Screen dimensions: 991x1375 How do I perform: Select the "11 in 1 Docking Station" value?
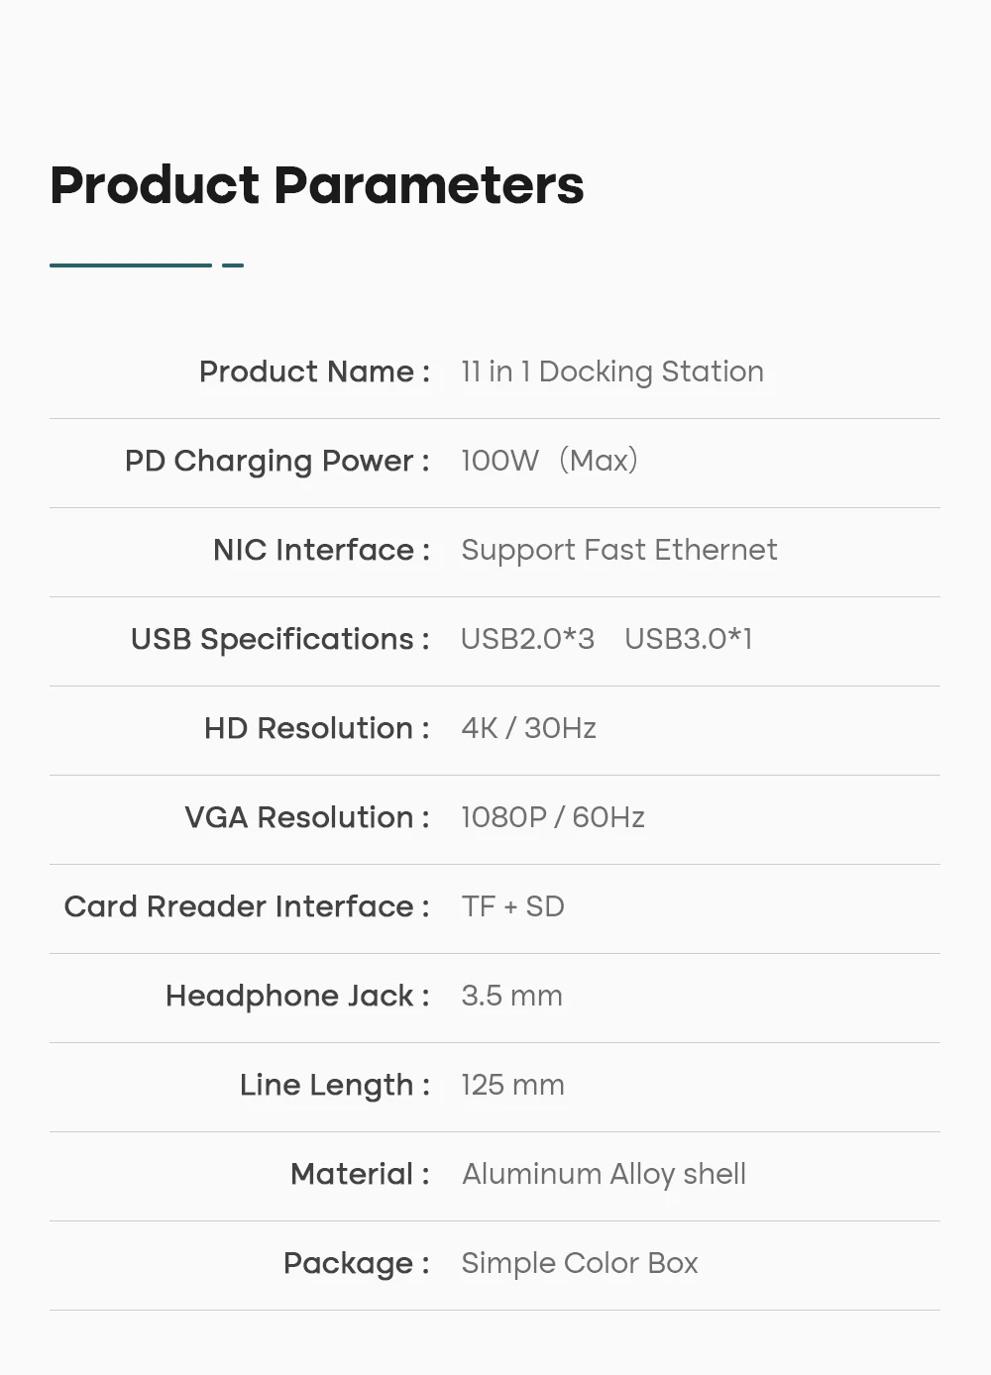pyautogui.click(x=612, y=371)
